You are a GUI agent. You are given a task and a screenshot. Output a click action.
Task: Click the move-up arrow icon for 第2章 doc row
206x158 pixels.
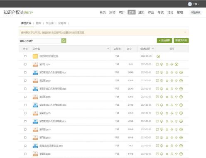point(176,73)
